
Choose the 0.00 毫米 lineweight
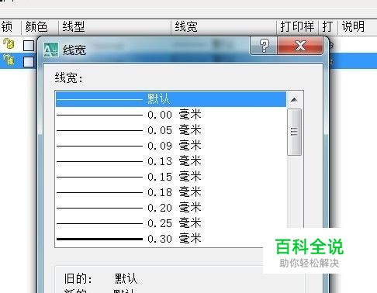pos(171,115)
